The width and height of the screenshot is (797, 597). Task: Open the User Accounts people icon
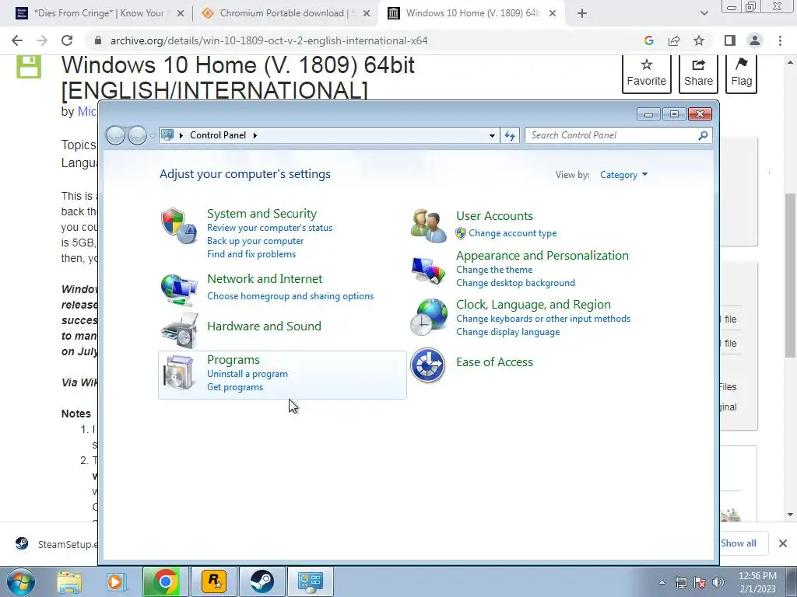(x=429, y=225)
